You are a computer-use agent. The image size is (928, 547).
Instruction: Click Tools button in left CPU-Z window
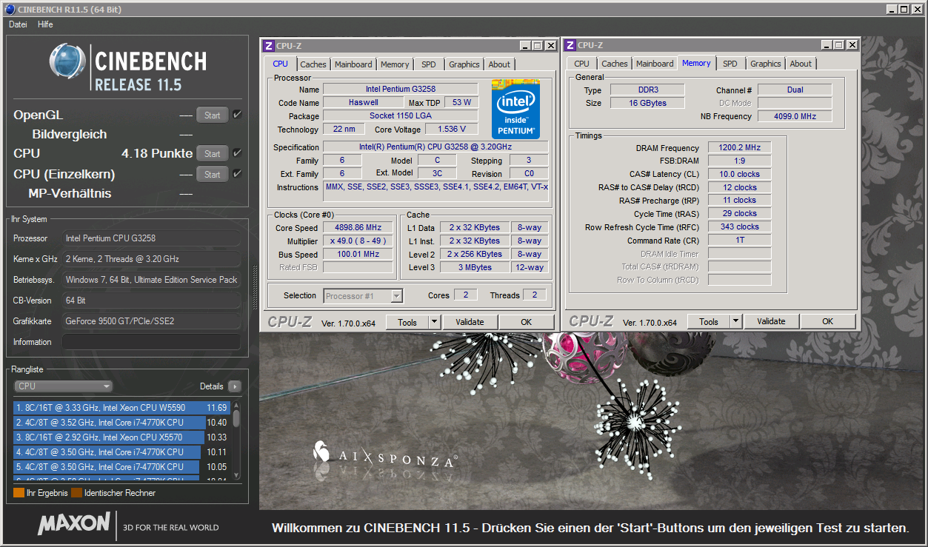(407, 322)
